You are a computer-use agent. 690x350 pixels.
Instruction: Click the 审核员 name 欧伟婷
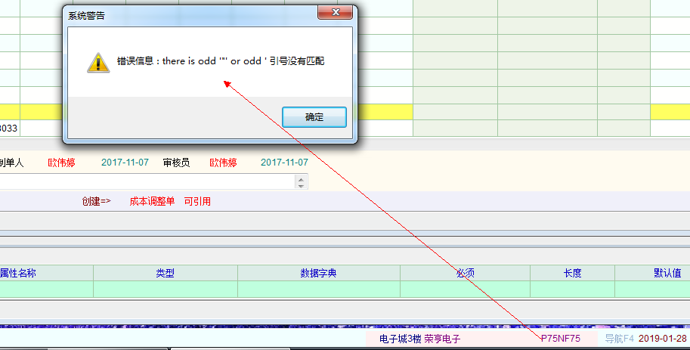[223, 163]
